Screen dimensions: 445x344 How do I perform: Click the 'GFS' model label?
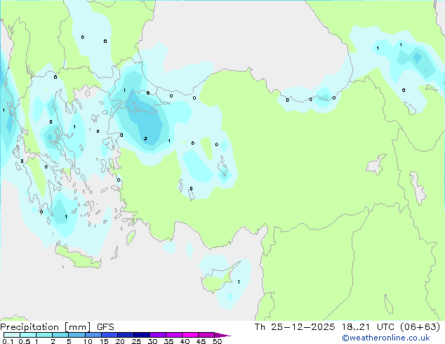105,327
